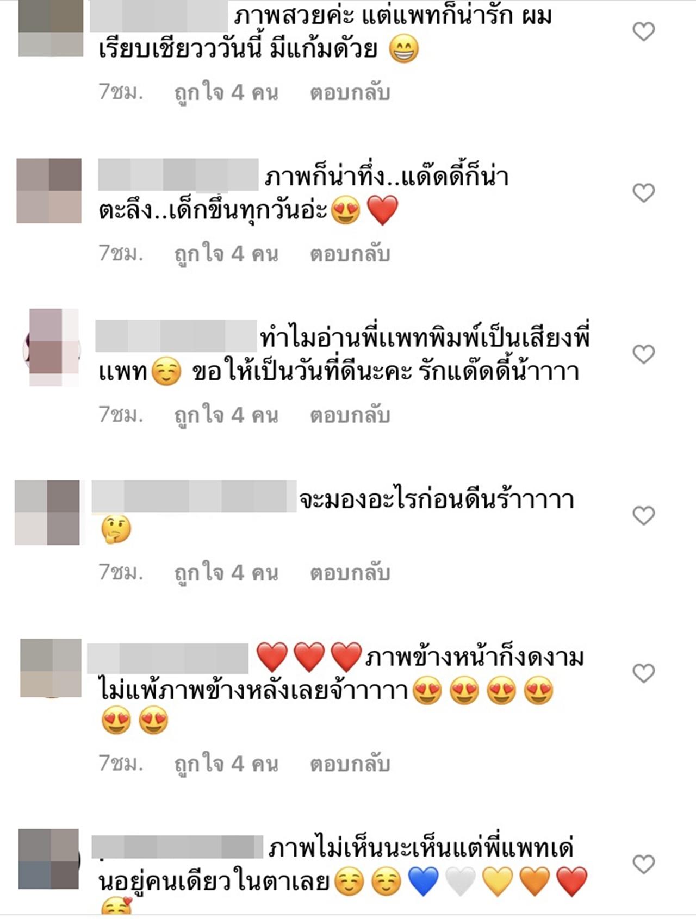The image size is (696, 919).
Task: Reply to the first comment via ตอบกลับ
Action: point(350,92)
